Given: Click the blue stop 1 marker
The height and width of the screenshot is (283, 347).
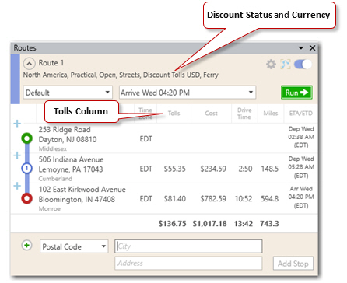Looking at the screenshot, I should pyautogui.click(x=26, y=169).
